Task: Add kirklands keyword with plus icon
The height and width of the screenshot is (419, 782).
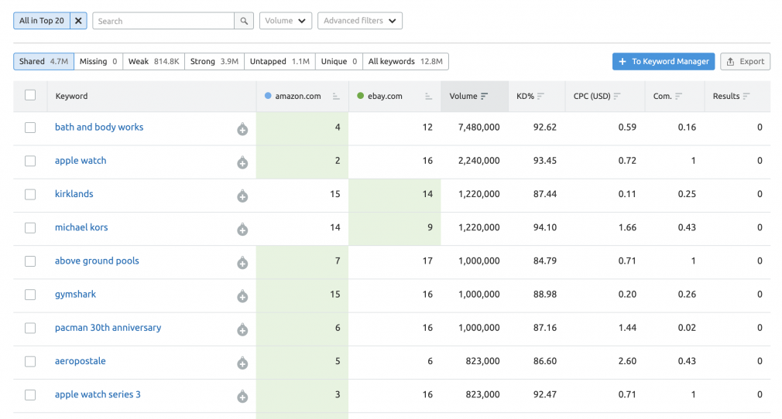Action: [242, 196]
